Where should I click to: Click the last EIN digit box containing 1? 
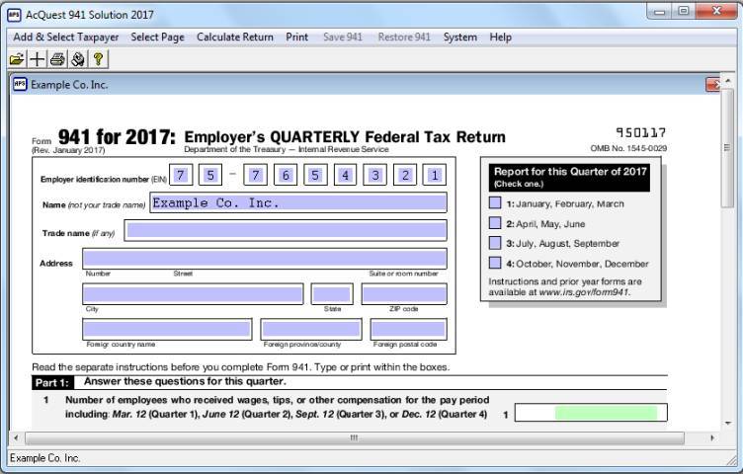coord(435,175)
